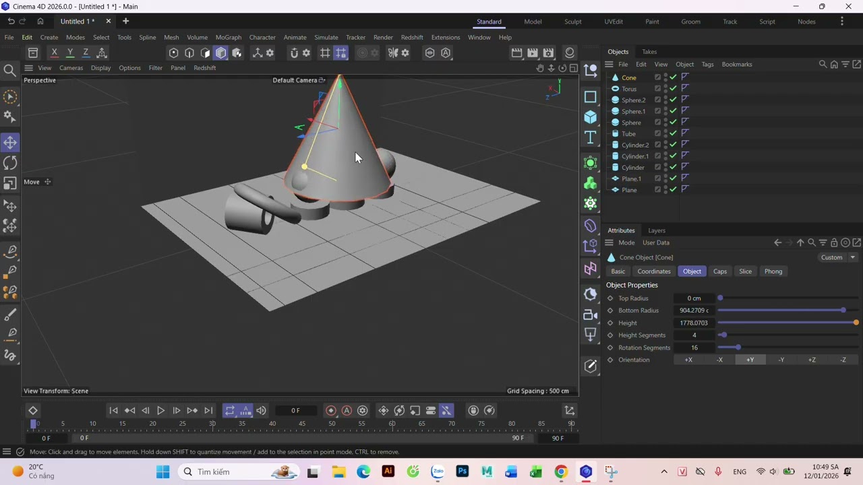Open the Caps attribute tab
This screenshot has height=485, width=863.
[x=720, y=271]
